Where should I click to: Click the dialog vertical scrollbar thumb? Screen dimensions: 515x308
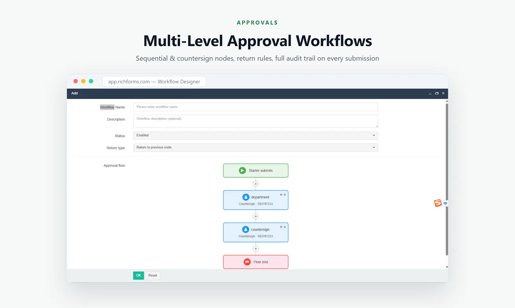(447, 179)
